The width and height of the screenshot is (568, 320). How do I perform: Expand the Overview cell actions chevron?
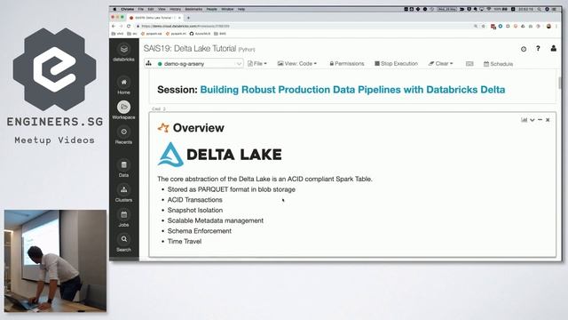(532, 120)
